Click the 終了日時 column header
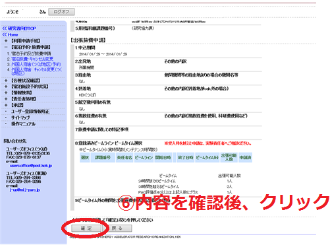Image resolution: width=330 pixels, height=247 pixels. (x=186, y=158)
